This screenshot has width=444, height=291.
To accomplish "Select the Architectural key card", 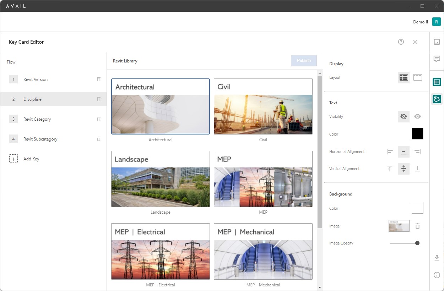I will tap(161, 106).
